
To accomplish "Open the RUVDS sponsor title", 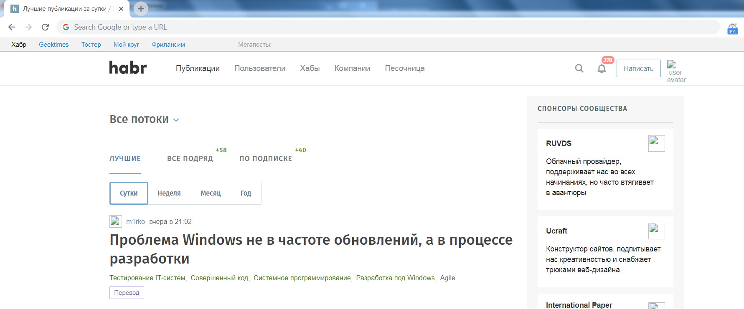I will point(559,143).
